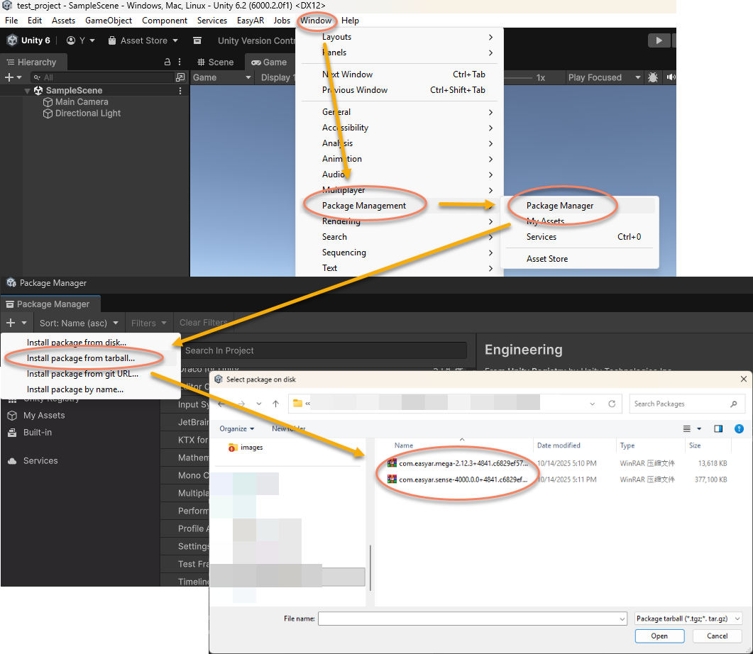The width and height of the screenshot is (753, 654).
Task: Click the blue help icon in file dialog
Action: (739, 428)
